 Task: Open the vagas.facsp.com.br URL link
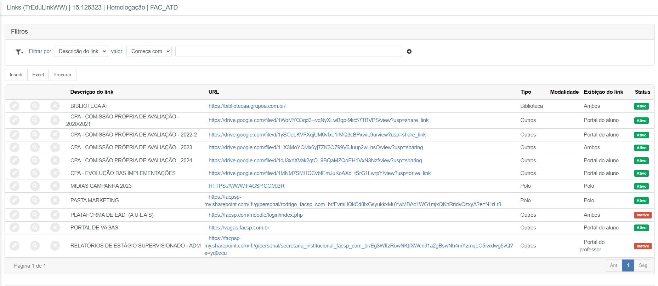click(239, 228)
